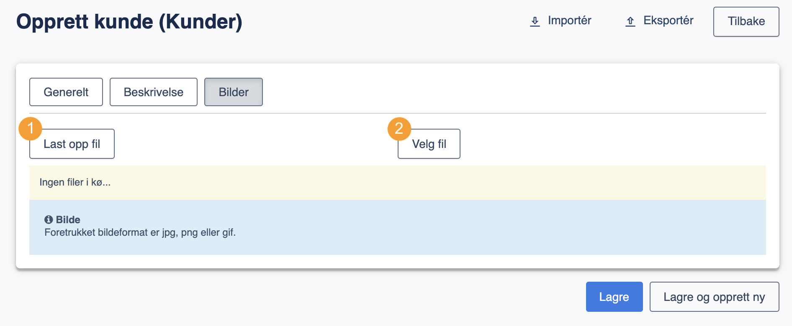Click the info icon next to Bilde
Image resolution: width=792 pixels, height=326 pixels.
(x=49, y=219)
